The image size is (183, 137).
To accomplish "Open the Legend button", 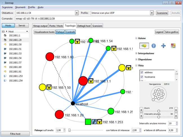I will [159, 32].
